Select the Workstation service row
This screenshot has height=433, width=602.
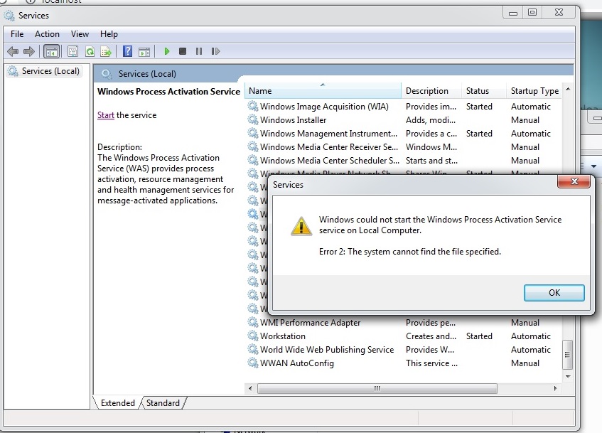(x=403, y=336)
